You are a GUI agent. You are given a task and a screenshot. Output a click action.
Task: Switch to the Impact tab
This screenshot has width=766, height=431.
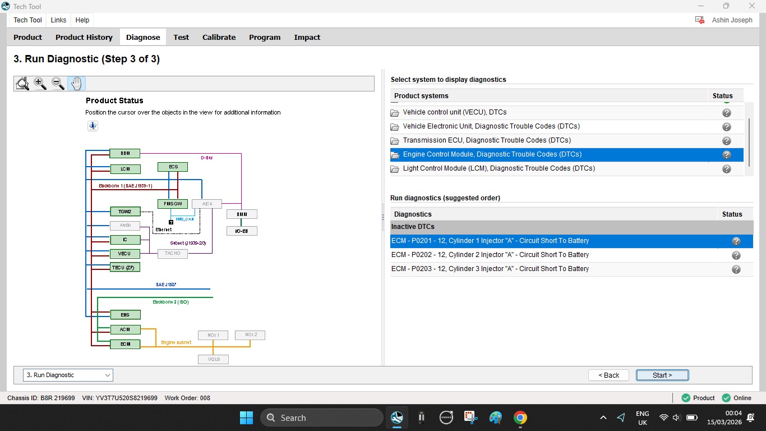point(307,38)
